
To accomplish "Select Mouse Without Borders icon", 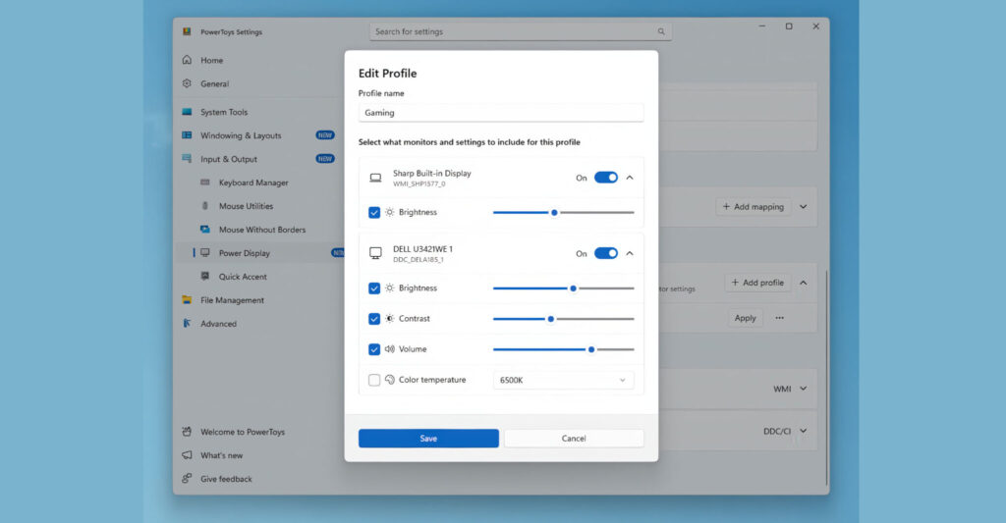I will (x=205, y=230).
